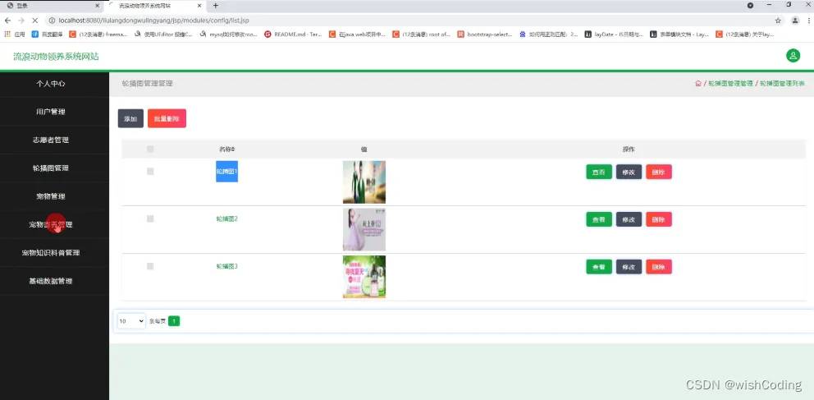Click 删除 for 轮播图3
Image resolution: width=814 pixels, height=400 pixels.
point(659,266)
